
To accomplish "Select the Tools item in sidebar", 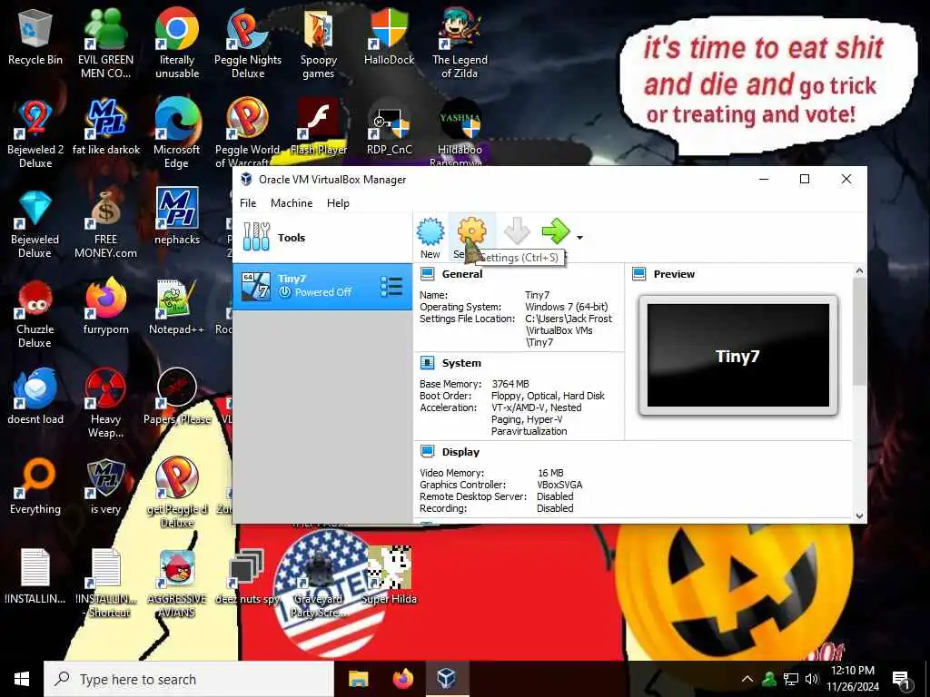I will 322,238.
